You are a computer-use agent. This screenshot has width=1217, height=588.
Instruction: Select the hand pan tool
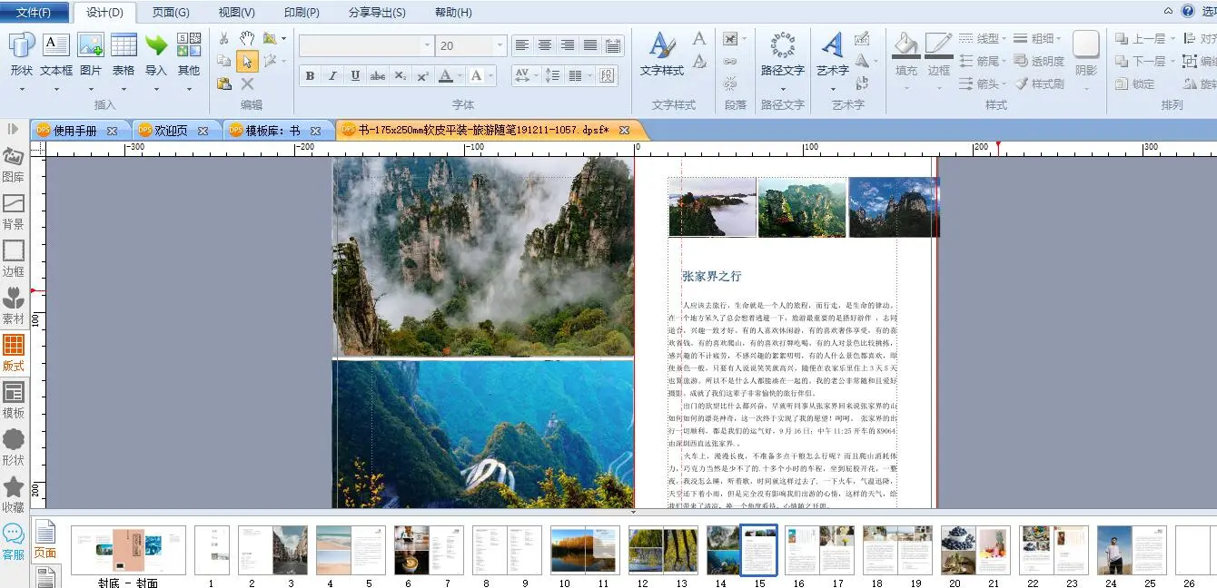(247, 38)
